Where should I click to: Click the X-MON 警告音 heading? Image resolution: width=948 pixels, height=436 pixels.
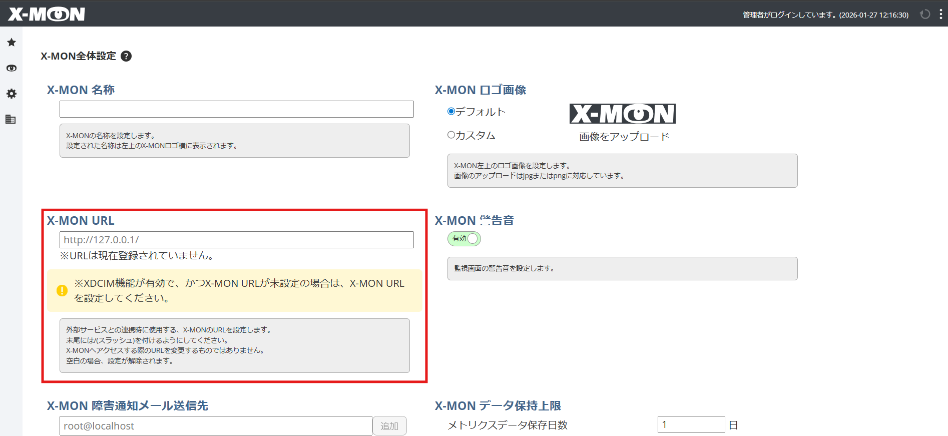(x=474, y=221)
